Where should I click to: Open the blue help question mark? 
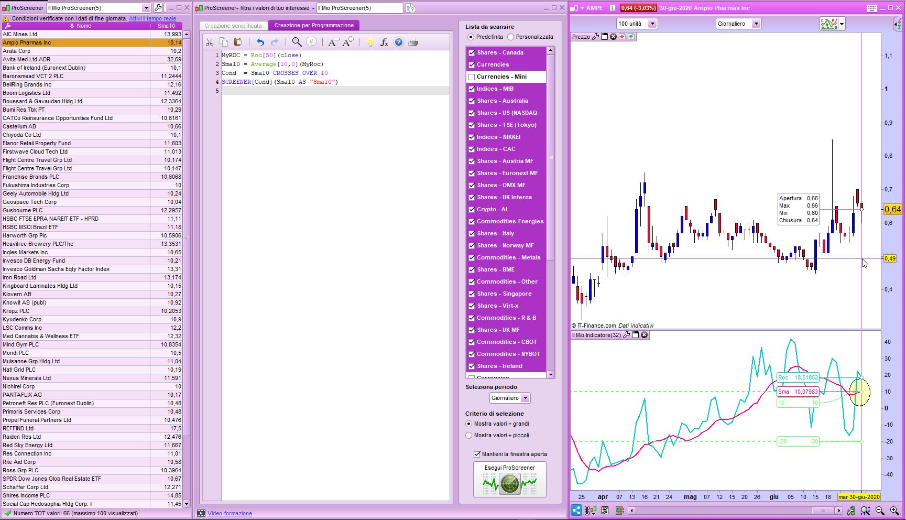pos(399,42)
